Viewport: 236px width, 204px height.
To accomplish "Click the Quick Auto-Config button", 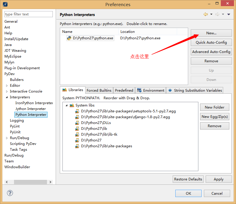I will tap(211, 42).
